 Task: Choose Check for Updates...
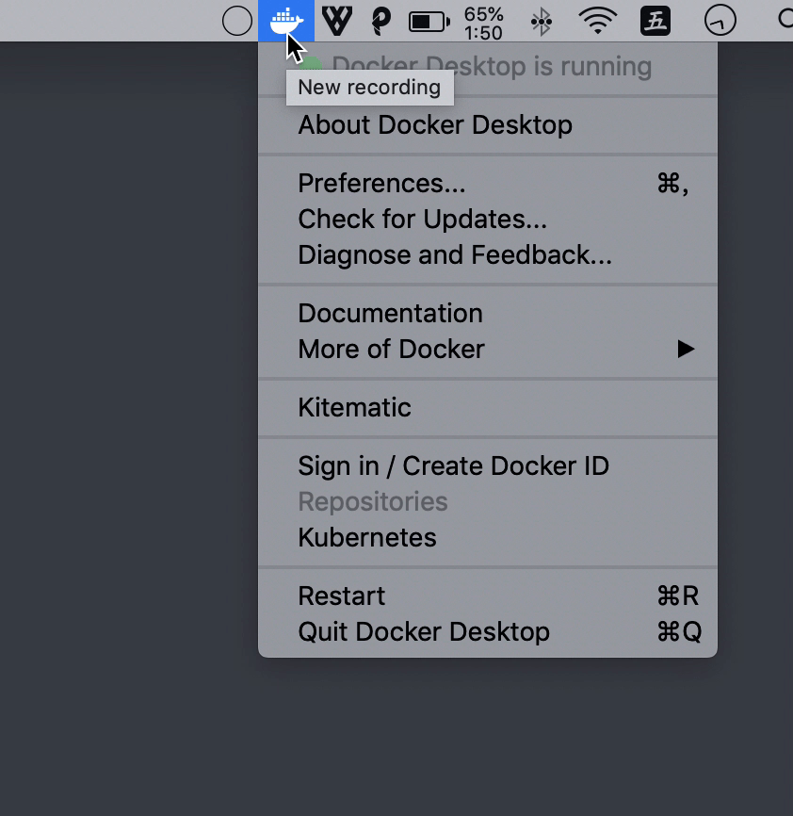(x=488, y=220)
